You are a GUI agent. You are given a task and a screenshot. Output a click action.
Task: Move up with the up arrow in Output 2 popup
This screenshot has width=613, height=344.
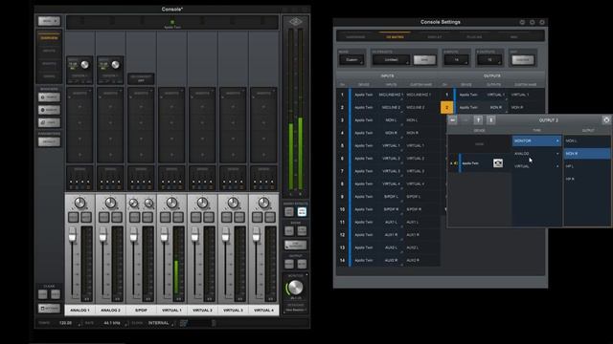(x=478, y=120)
